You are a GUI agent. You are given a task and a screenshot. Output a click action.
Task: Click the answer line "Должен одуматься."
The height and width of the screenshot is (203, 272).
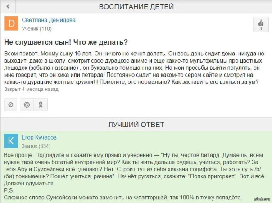pos(29,183)
